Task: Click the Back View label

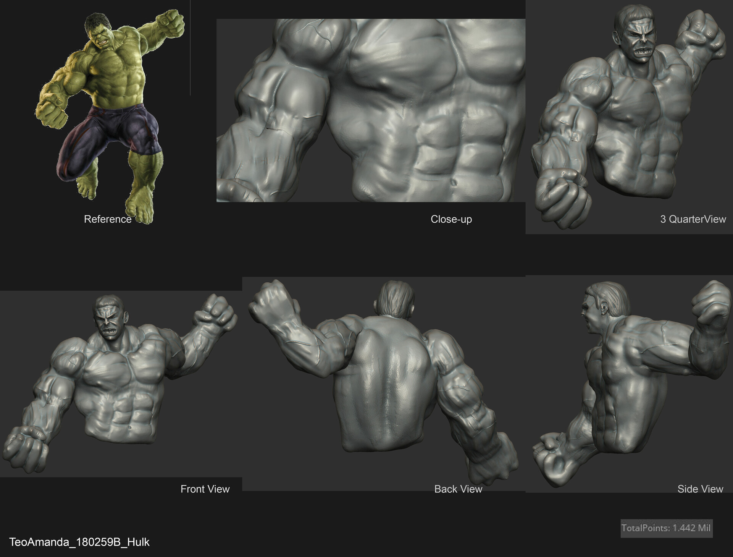Action: point(458,489)
